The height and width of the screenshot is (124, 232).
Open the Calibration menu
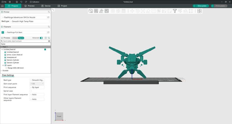35,2
